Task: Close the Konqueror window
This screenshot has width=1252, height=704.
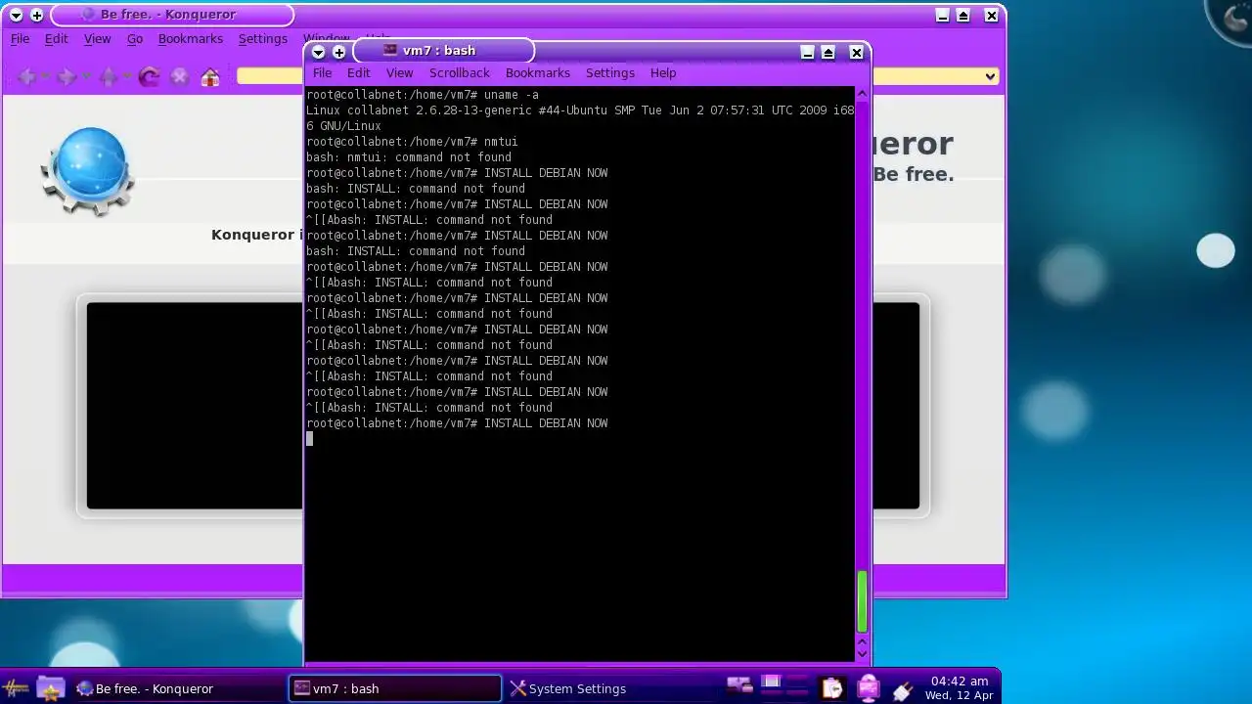Action: pos(992,16)
